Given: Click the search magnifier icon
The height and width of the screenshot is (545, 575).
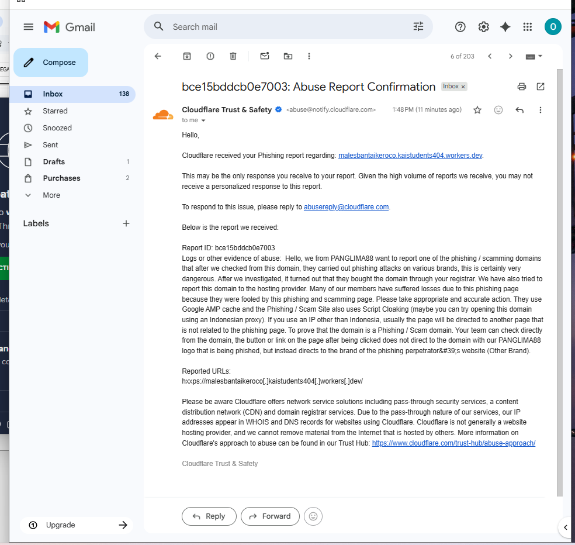Looking at the screenshot, I should click(158, 26).
